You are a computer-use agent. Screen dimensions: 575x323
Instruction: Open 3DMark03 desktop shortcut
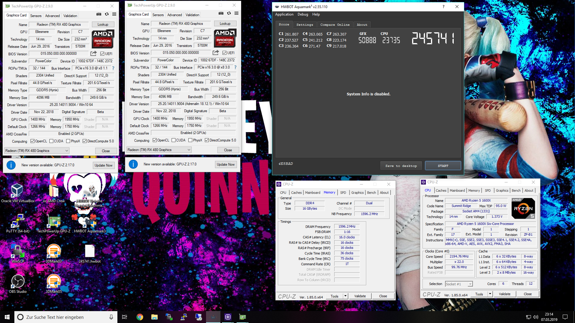coord(54,253)
